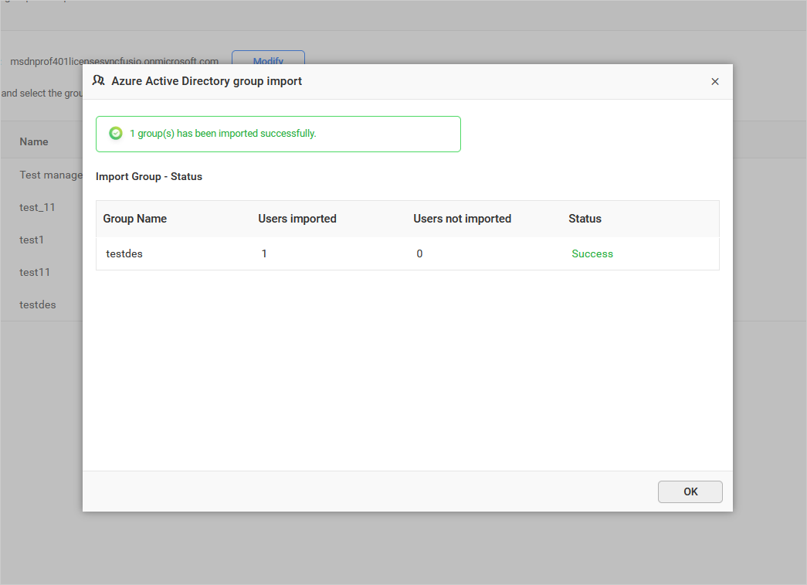Click the group import icon in the dialog header
This screenshot has width=807, height=585.
click(x=99, y=80)
